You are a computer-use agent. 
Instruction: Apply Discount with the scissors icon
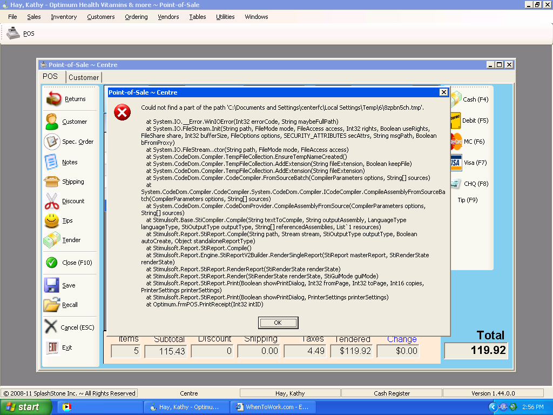click(52, 201)
